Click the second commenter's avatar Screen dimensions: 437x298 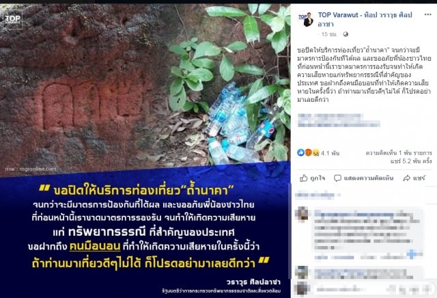pyautogui.click(x=302, y=273)
